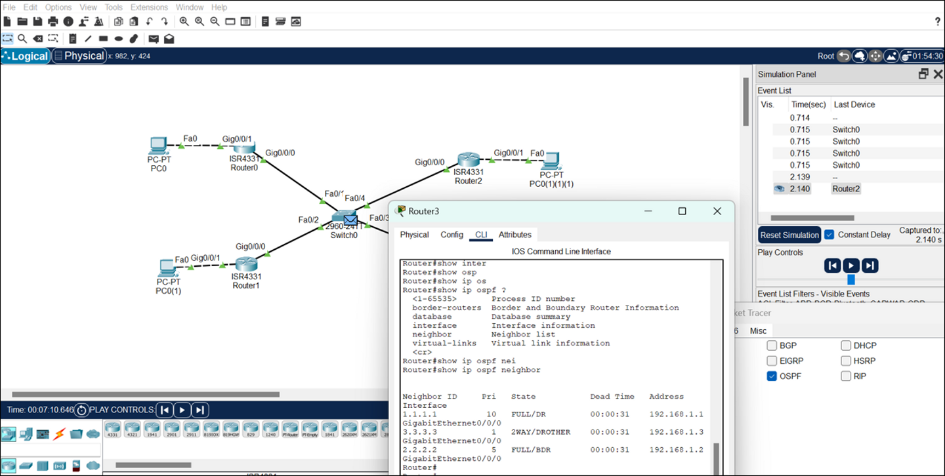Toggle the Constant Delay checkbox
This screenshot has height=476, width=945.
[829, 235]
